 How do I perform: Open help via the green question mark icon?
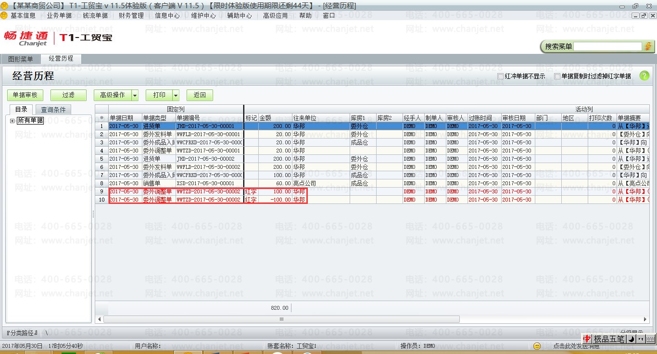click(x=644, y=76)
